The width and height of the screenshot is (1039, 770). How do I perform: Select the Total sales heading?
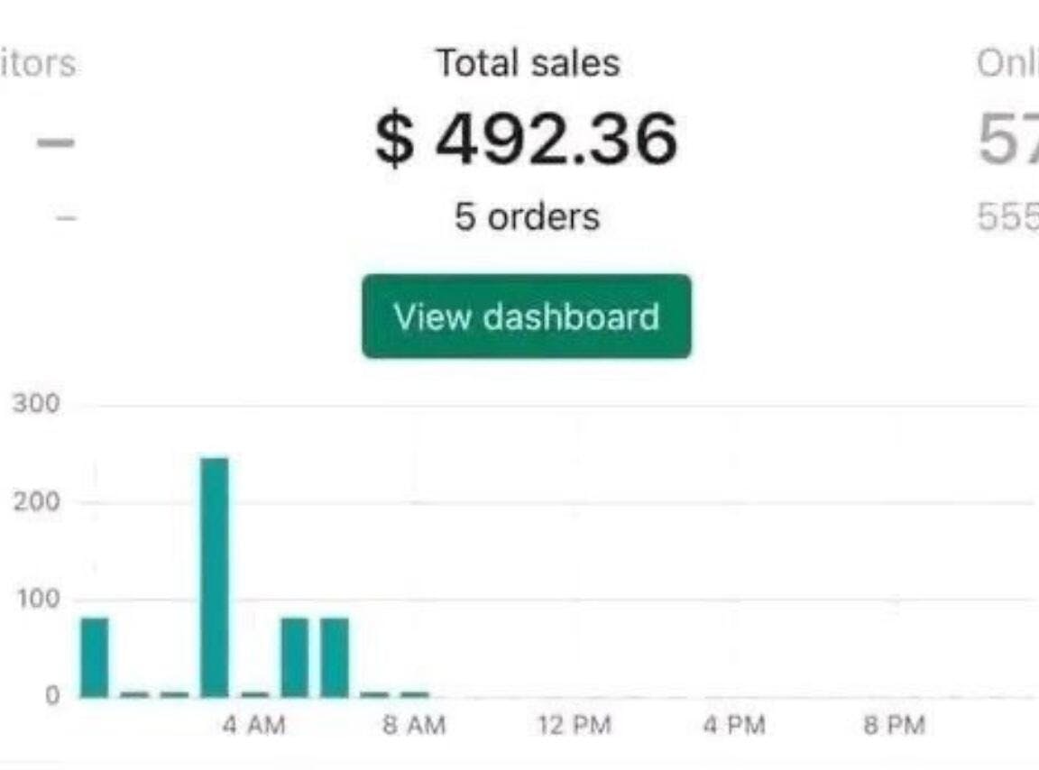529,64
